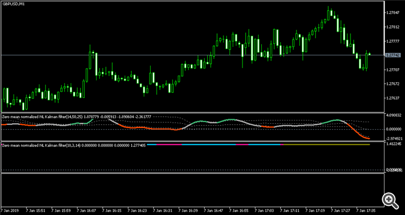
Task: Click the 7 Jan 16:23 time label
Action: [x=137, y=211]
